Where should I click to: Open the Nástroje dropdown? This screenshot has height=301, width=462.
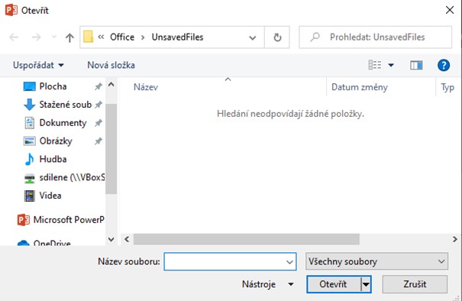(267, 284)
